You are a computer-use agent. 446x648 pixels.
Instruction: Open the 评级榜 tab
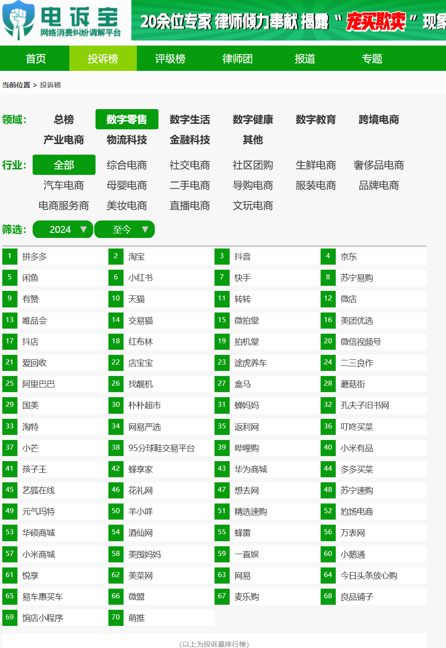click(x=170, y=58)
